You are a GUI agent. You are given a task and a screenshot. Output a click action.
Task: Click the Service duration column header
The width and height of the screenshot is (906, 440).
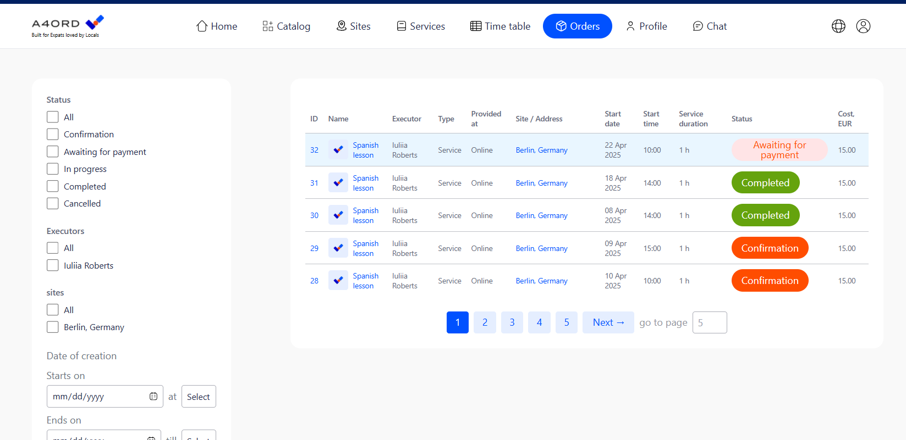(x=693, y=119)
